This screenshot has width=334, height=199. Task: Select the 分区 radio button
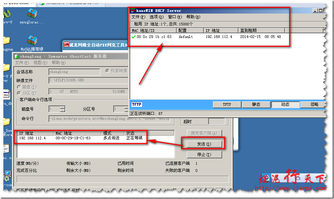(x=19, y=93)
